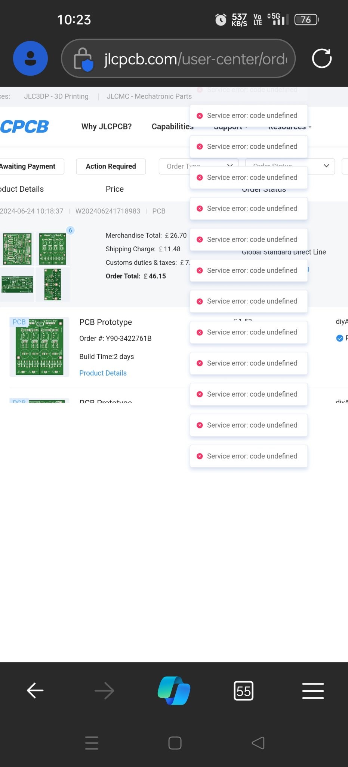348x767 pixels.
Task: Select Action Required filter tab
Action: [x=111, y=166]
